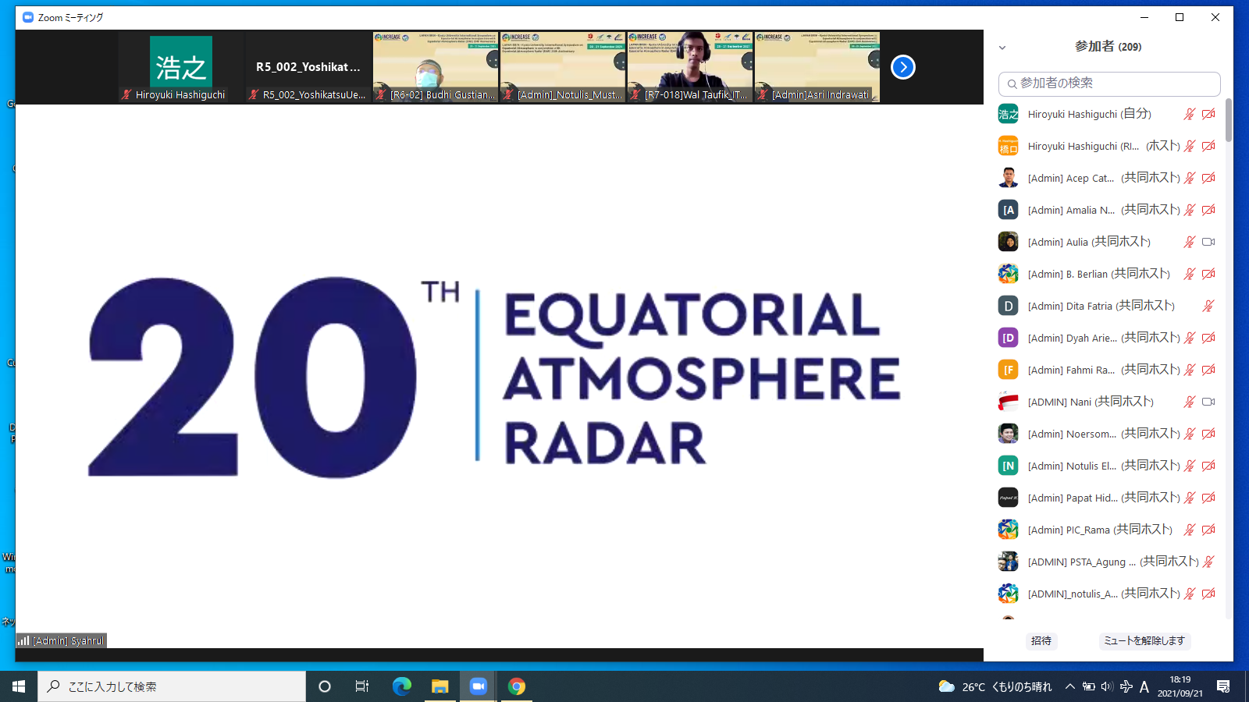Select the [R7-018] Wal Taufik video thumbnail
This screenshot has height=702, width=1249.
click(690, 67)
